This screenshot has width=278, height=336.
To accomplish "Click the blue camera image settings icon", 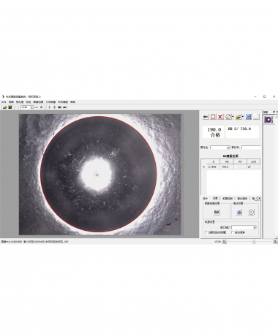I will (x=217, y=212).
